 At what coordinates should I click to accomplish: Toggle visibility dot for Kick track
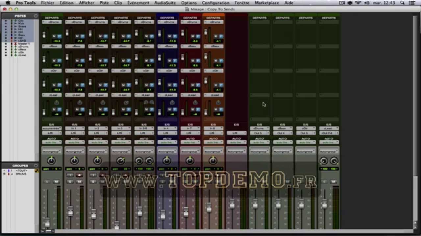[x=6, y=24]
